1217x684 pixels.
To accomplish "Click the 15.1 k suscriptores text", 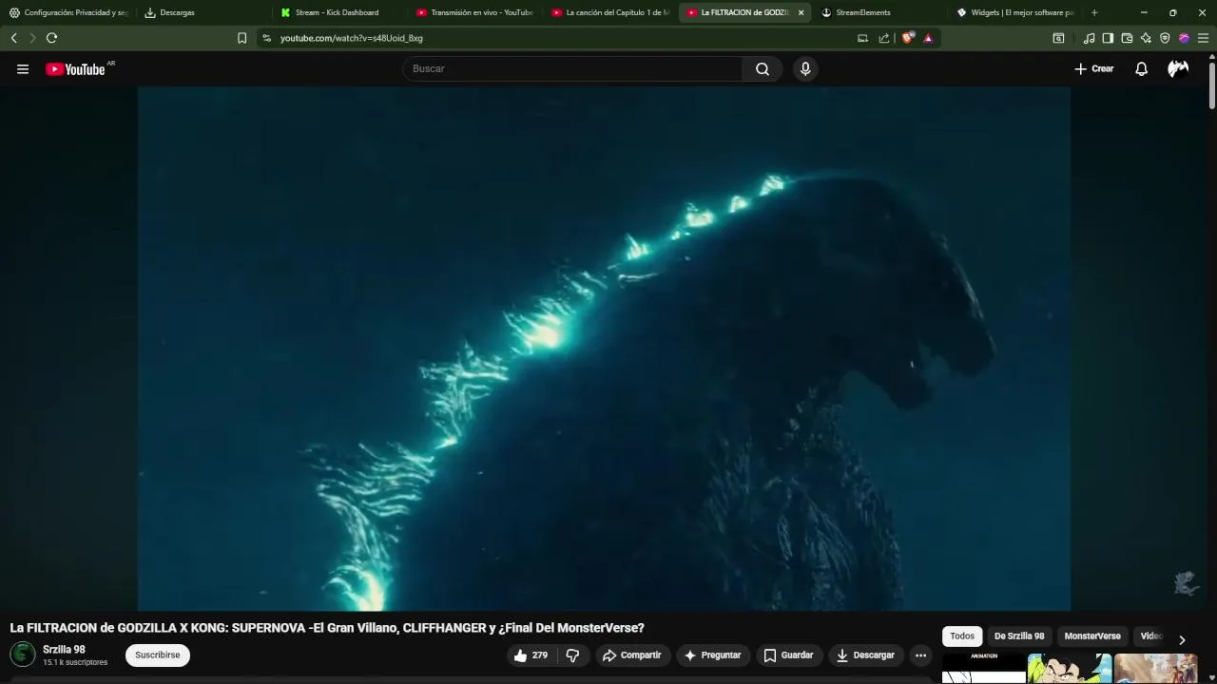I will click(75, 662).
